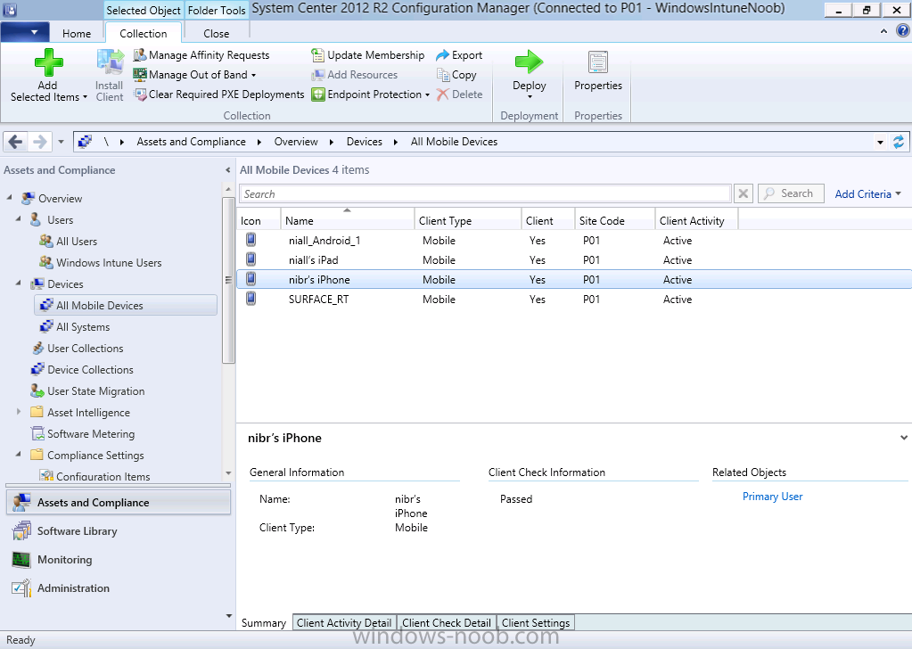Open the address bar dropdown arrow

point(880,142)
